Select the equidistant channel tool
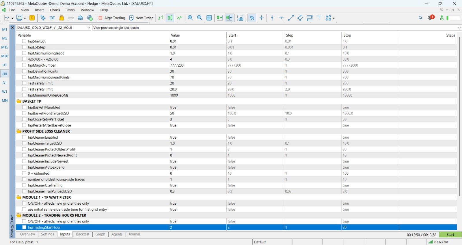 point(300,18)
